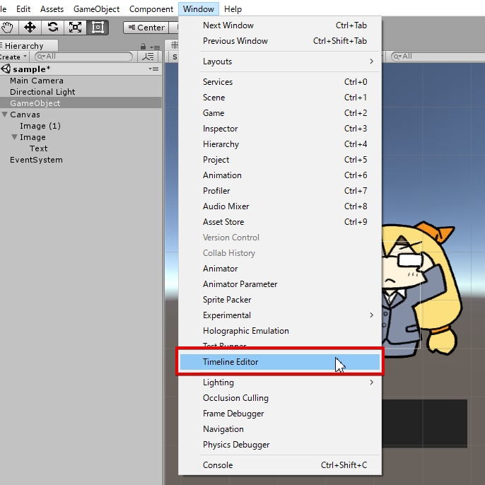Expand the Lighting submenu
485x485 pixels.
(290, 382)
